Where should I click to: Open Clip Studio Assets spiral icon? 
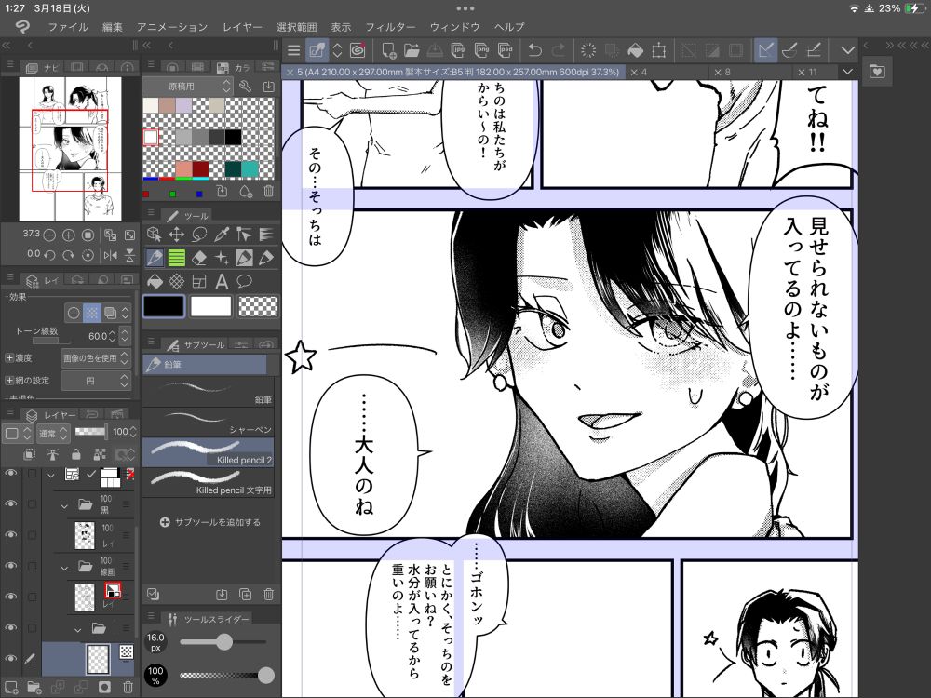[x=357, y=50]
